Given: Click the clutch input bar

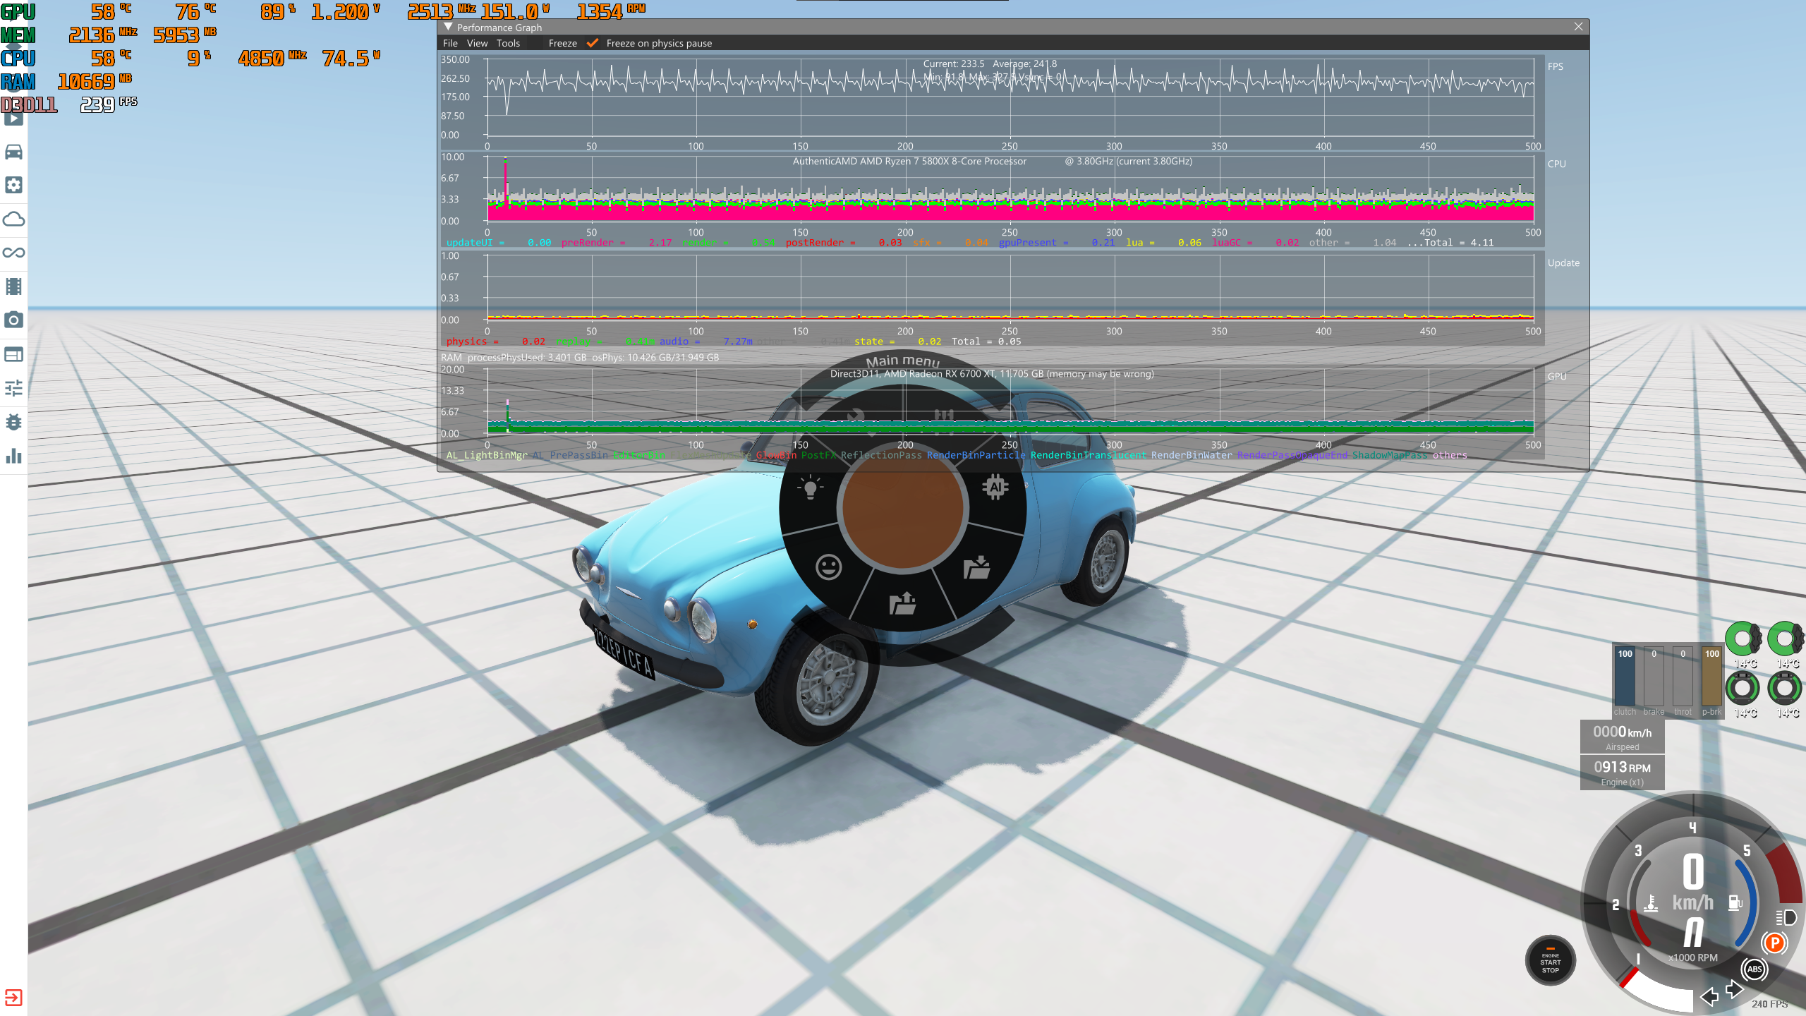Looking at the screenshot, I should pos(1625,677).
